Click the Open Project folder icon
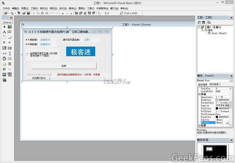Screen dimensions: 235x163 pyautogui.click(x=23, y=13)
